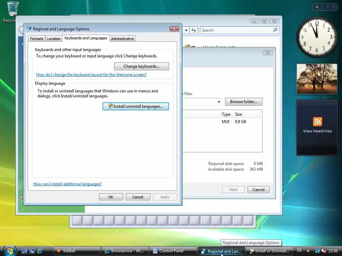Open the Administrative tab

coord(122,39)
